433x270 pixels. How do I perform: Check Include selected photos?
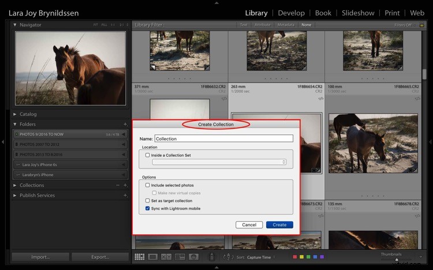tap(147, 185)
